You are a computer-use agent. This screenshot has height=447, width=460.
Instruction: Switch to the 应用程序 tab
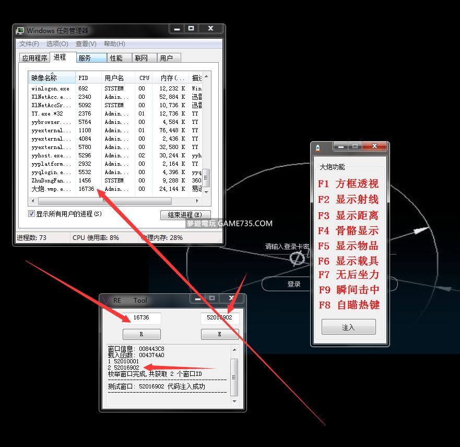34,58
